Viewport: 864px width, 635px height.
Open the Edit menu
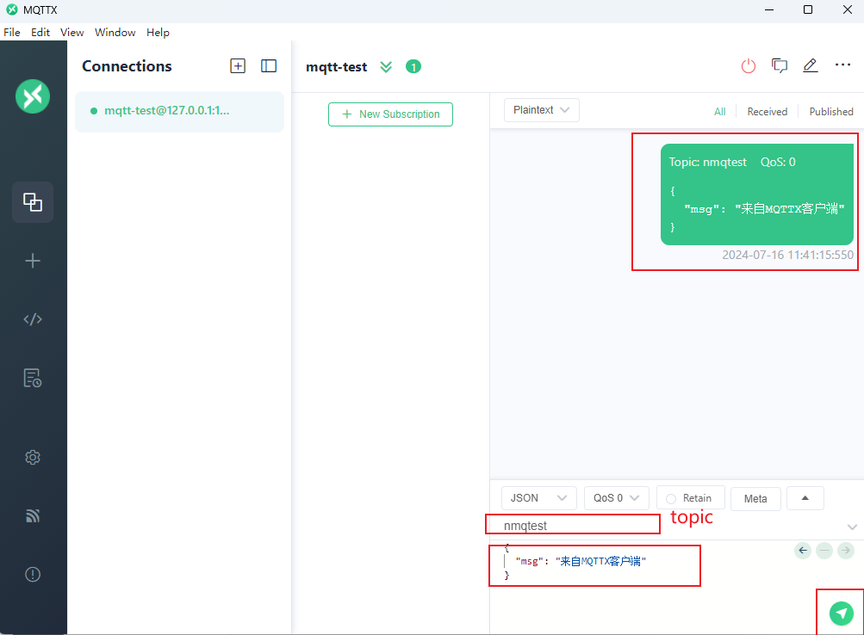40,33
